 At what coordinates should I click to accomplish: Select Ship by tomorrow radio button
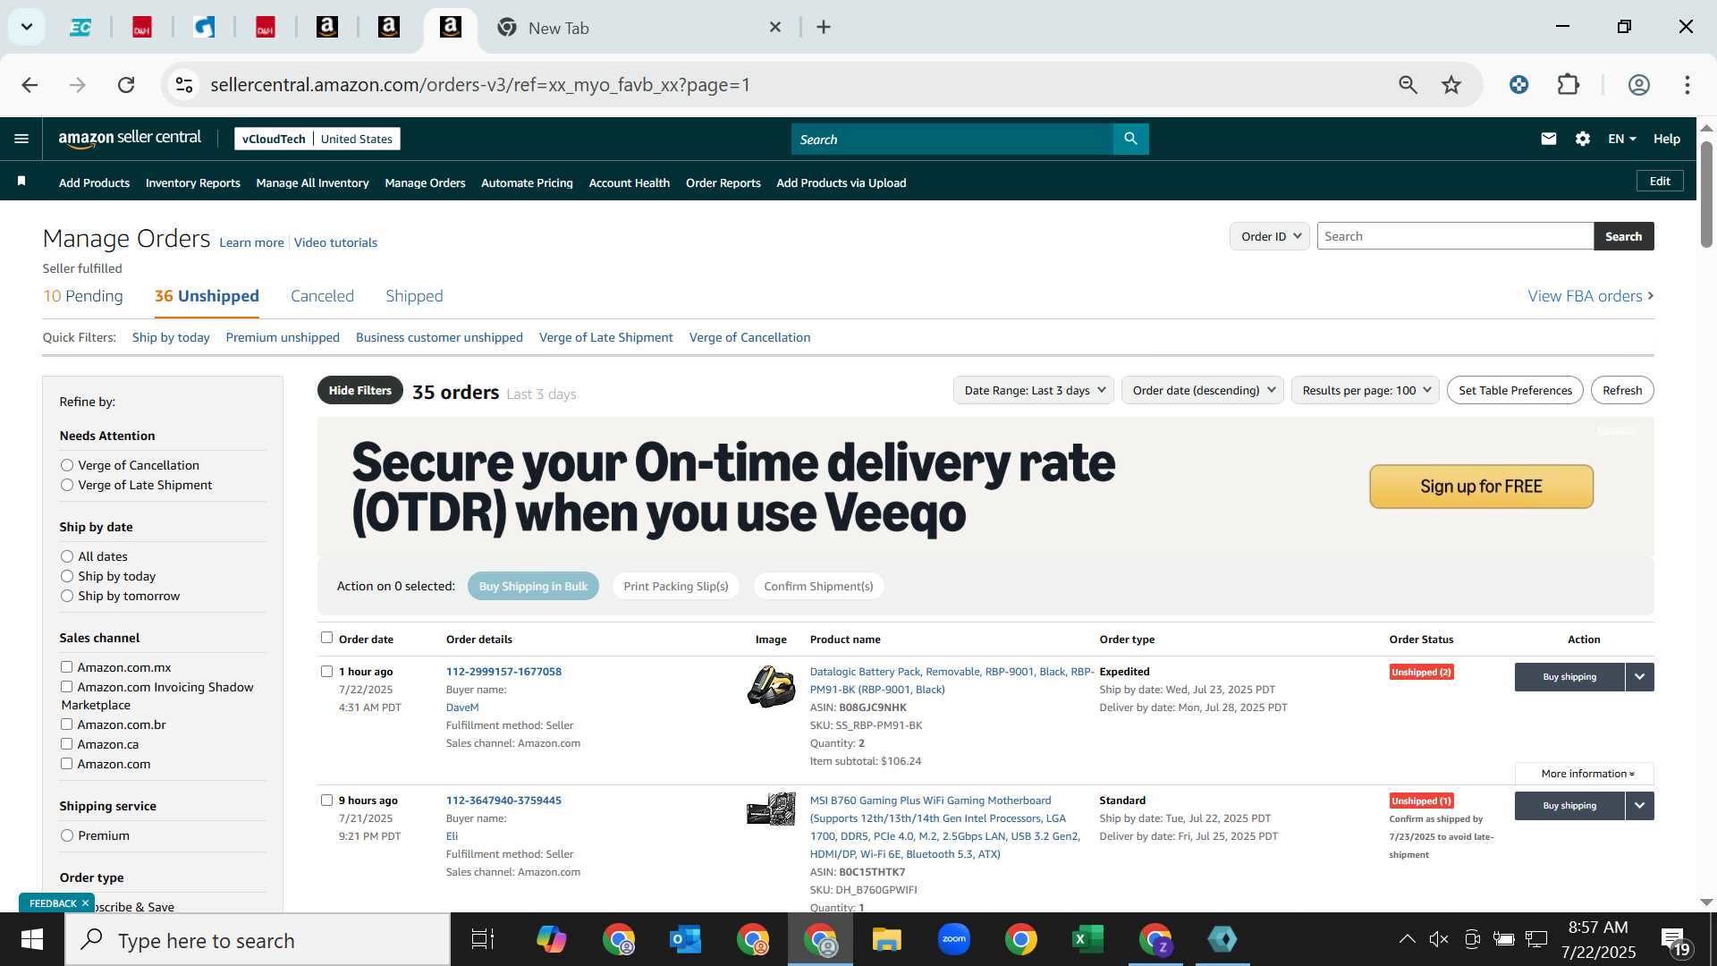click(x=67, y=596)
